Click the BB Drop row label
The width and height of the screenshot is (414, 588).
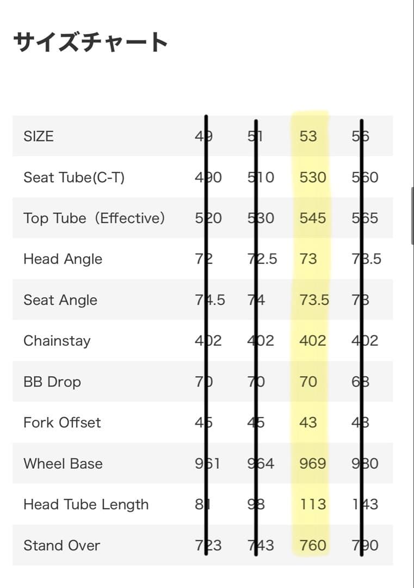[x=52, y=382]
